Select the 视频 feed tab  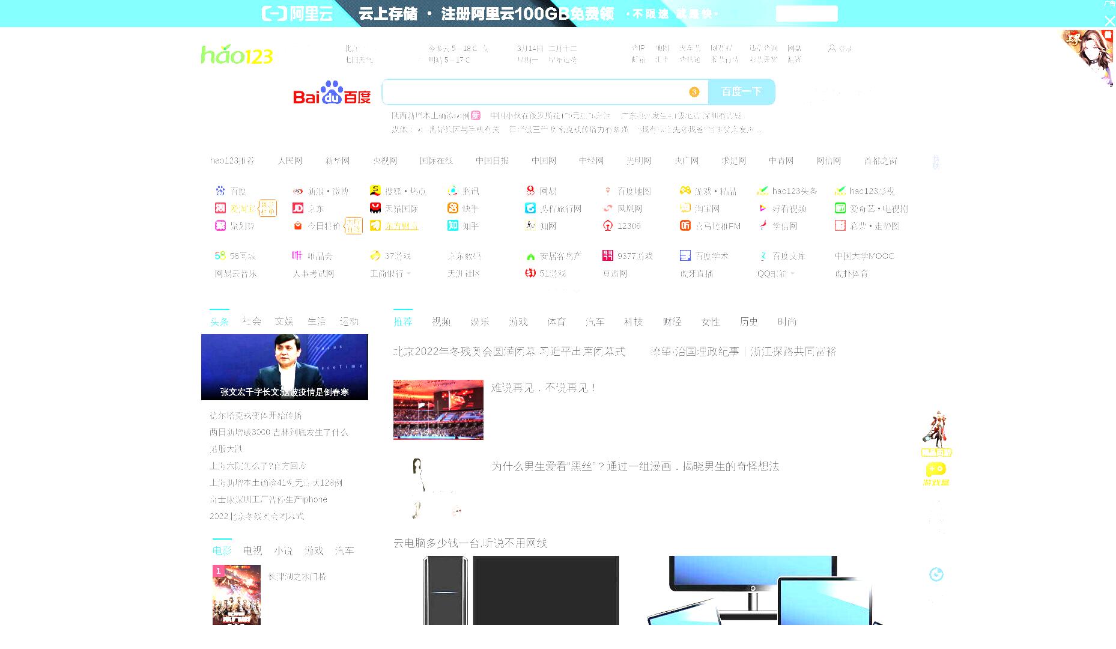pos(441,322)
